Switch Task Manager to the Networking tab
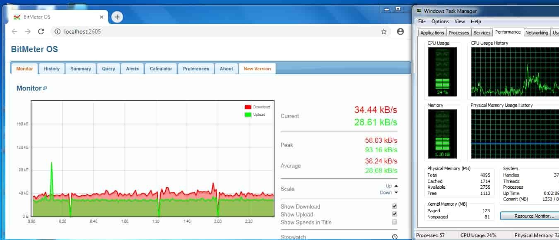 pos(537,32)
